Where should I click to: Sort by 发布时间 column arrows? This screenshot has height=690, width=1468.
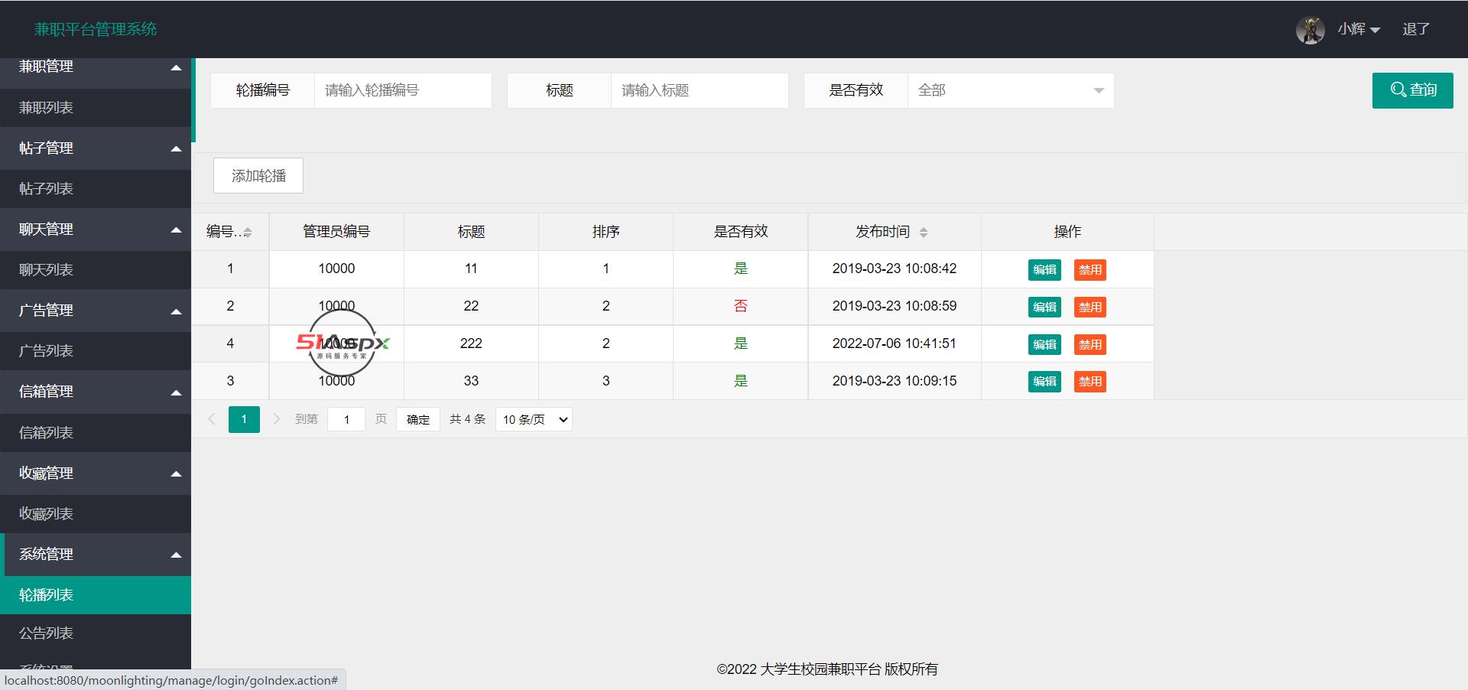(x=924, y=233)
